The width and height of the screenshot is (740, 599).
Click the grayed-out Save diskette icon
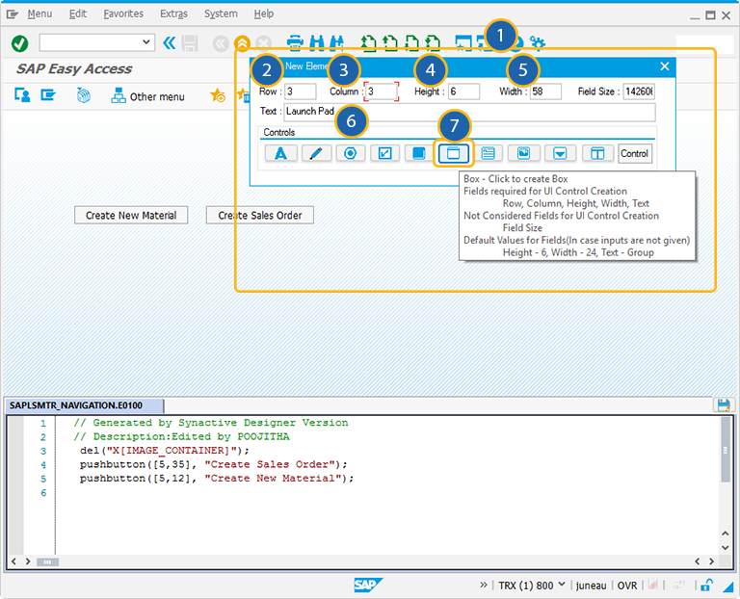click(x=190, y=43)
